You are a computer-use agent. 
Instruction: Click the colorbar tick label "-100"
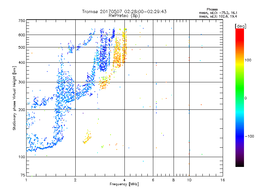coord(249,136)
